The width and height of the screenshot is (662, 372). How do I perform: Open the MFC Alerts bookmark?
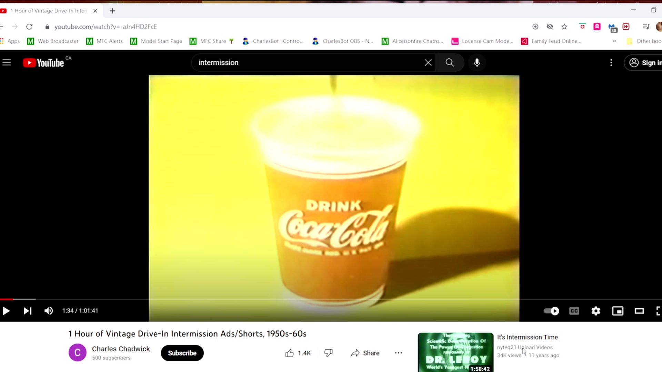[104, 41]
